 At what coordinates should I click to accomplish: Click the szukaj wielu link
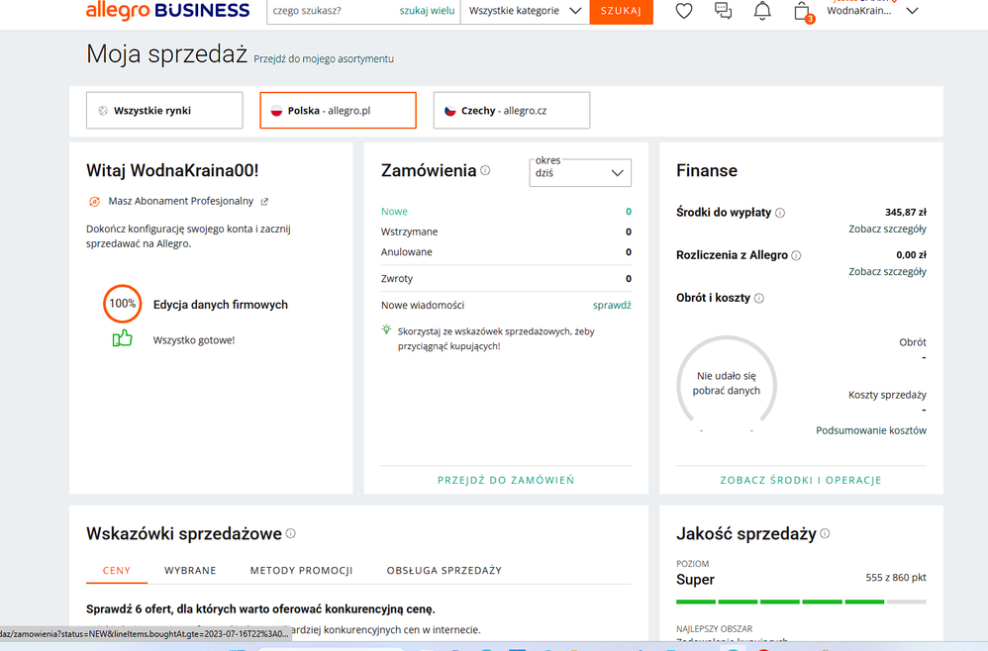click(x=427, y=11)
